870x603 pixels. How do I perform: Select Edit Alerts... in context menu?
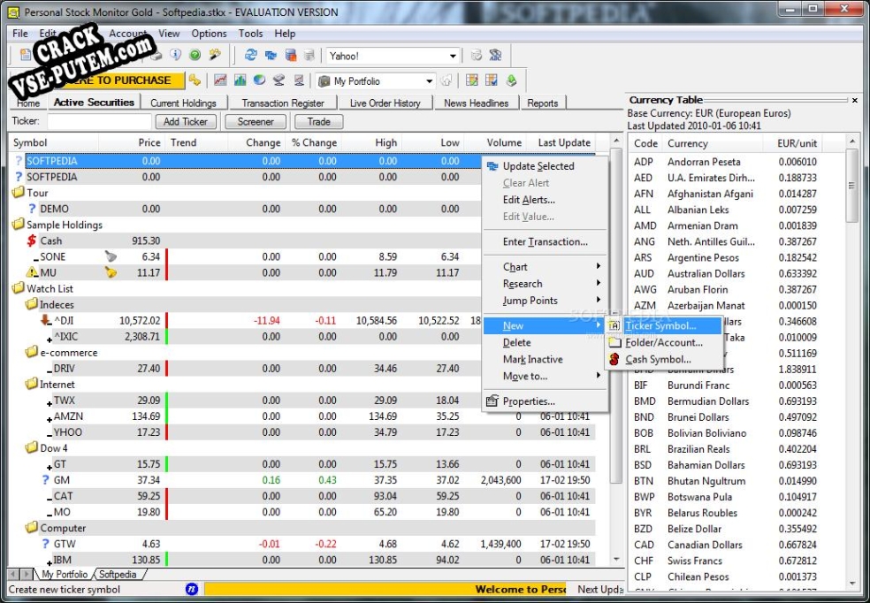[544, 200]
